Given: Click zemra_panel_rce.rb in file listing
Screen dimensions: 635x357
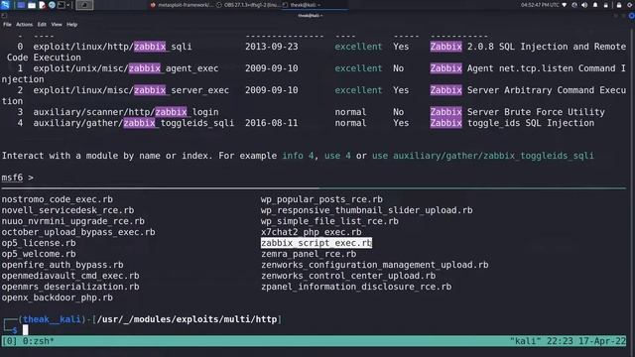Looking at the screenshot, I should (x=309, y=254).
